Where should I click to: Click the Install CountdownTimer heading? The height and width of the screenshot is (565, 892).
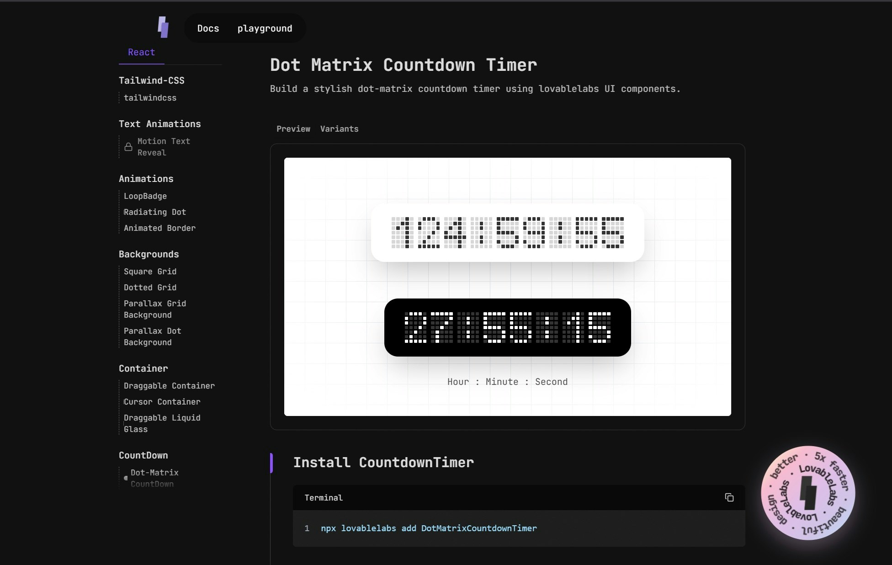[x=383, y=462]
